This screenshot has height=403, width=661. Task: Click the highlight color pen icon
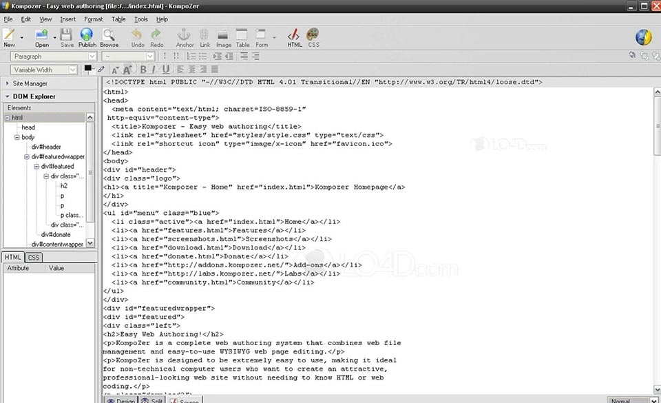101,69
